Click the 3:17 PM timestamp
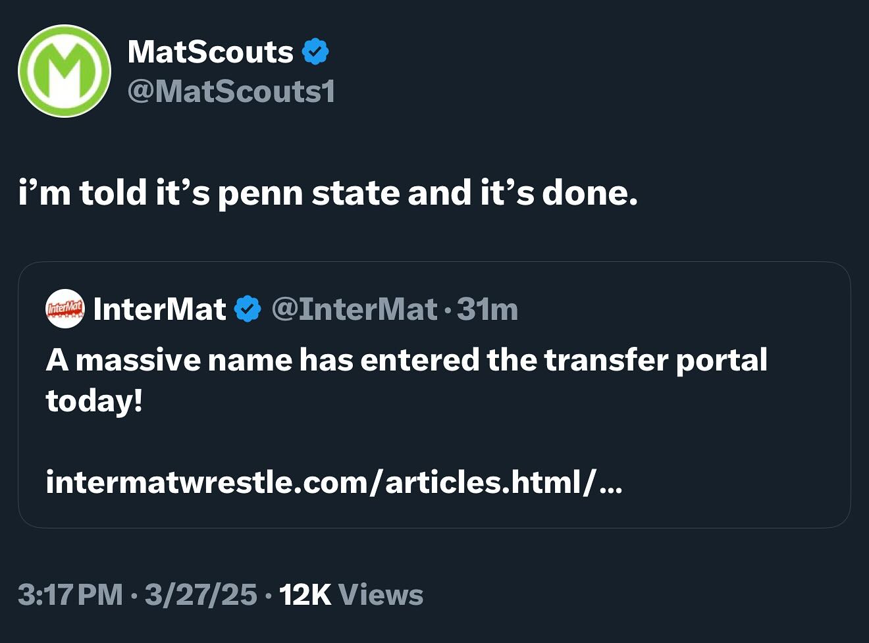Viewport: 869px width, 643px height. (x=70, y=594)
